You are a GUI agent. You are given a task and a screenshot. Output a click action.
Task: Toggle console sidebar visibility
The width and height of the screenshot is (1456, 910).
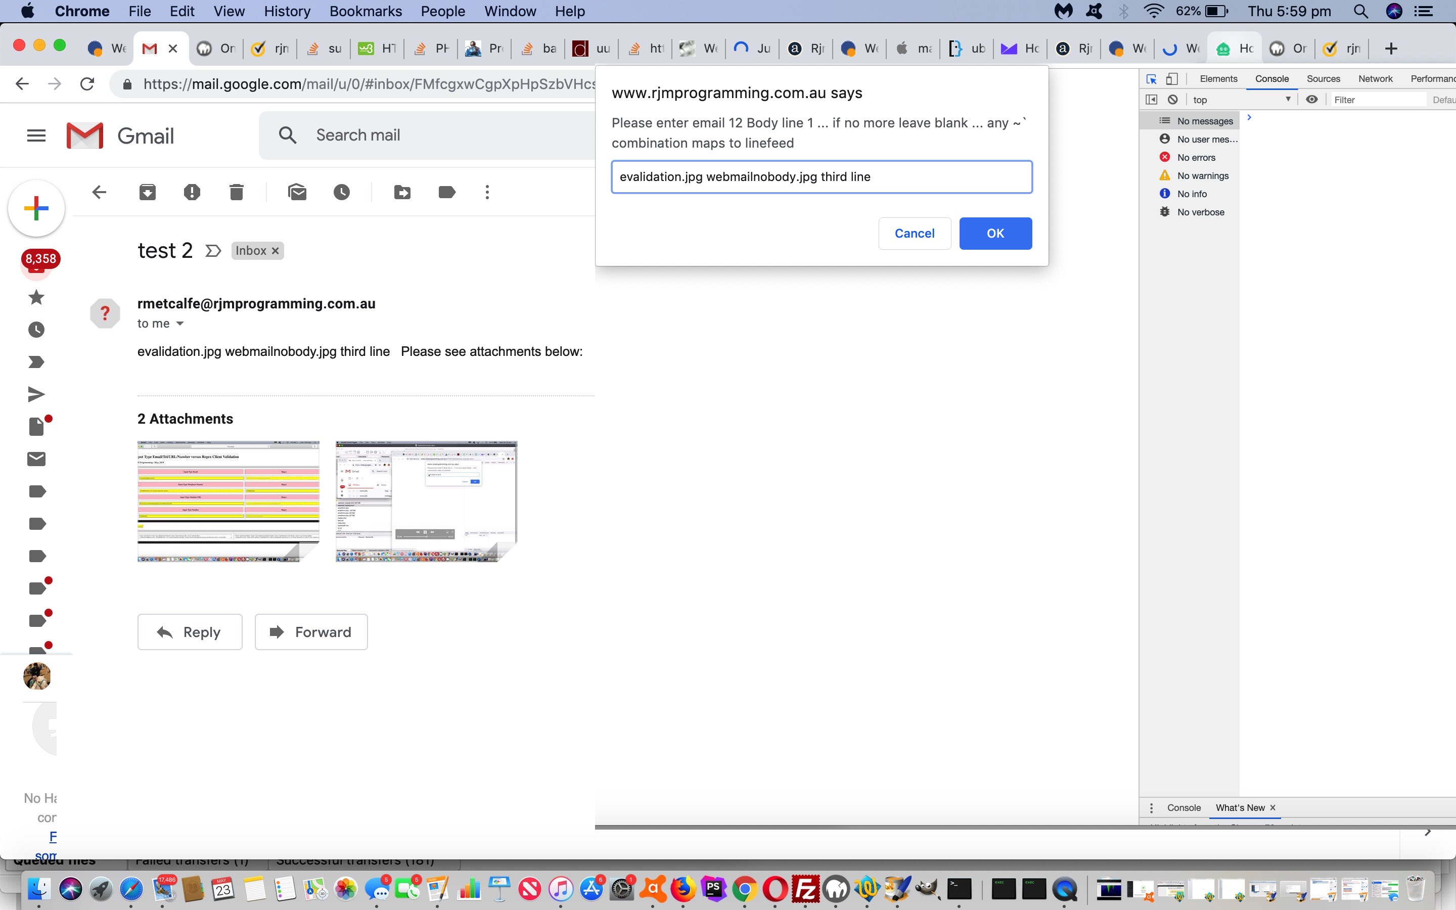1152,100
